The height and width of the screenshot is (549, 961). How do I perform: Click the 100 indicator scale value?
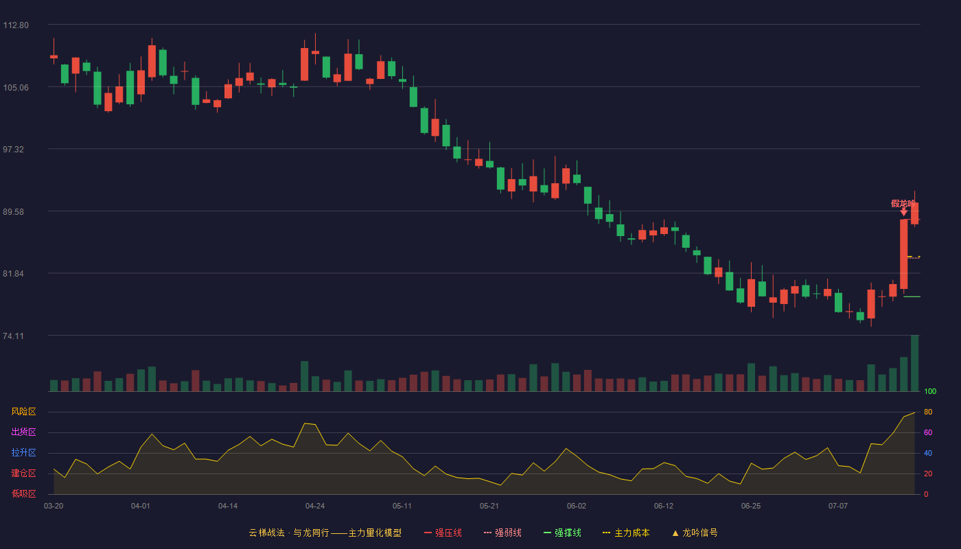[930, 392]
